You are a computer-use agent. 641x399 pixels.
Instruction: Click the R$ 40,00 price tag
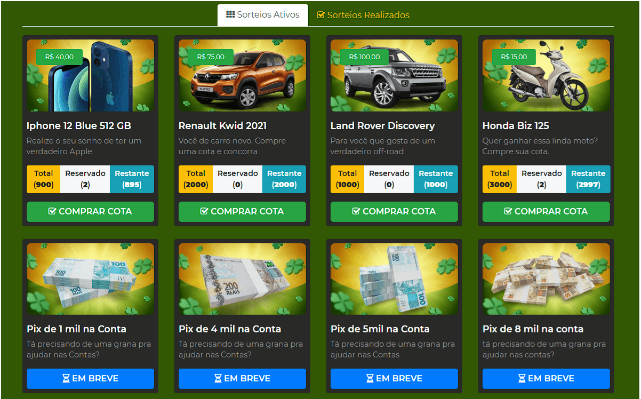59,57
